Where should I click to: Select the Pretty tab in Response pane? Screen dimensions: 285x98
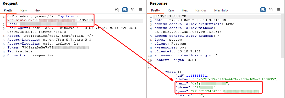pos(156,10)
